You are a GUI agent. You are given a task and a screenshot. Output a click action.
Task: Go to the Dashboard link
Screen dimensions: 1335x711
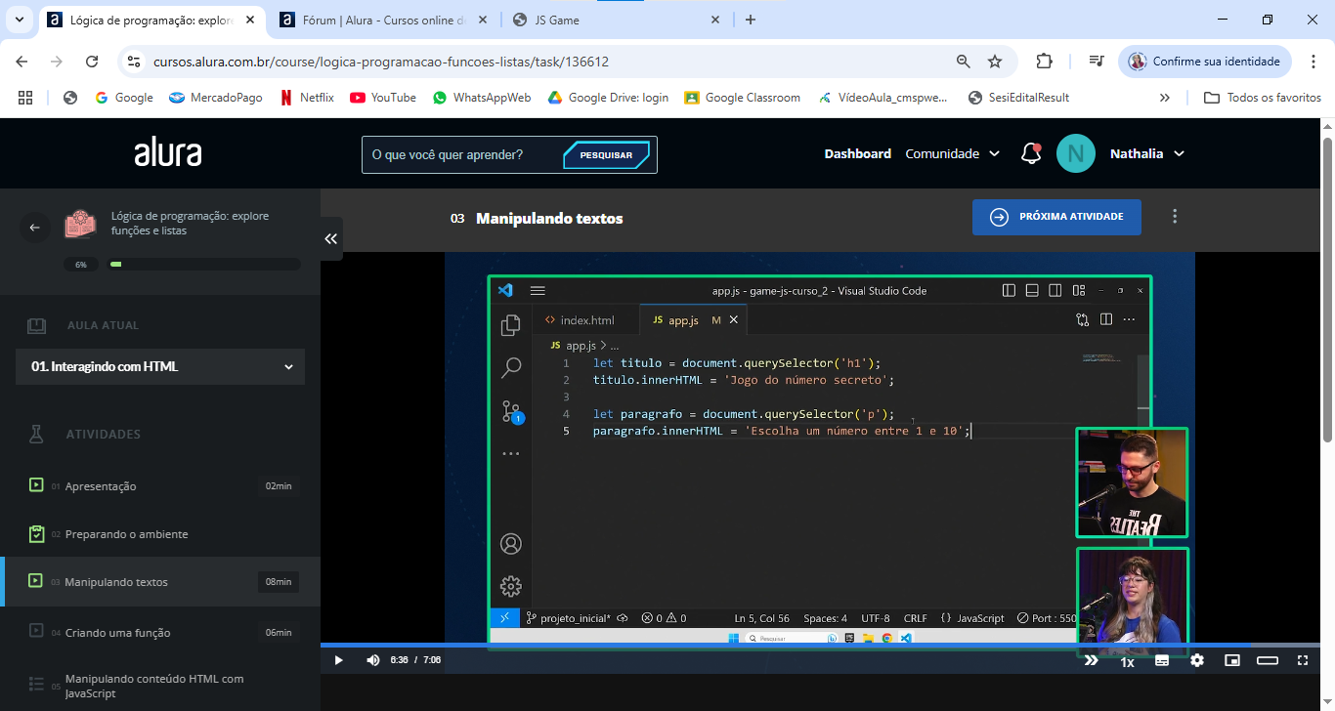coord(857,153)
